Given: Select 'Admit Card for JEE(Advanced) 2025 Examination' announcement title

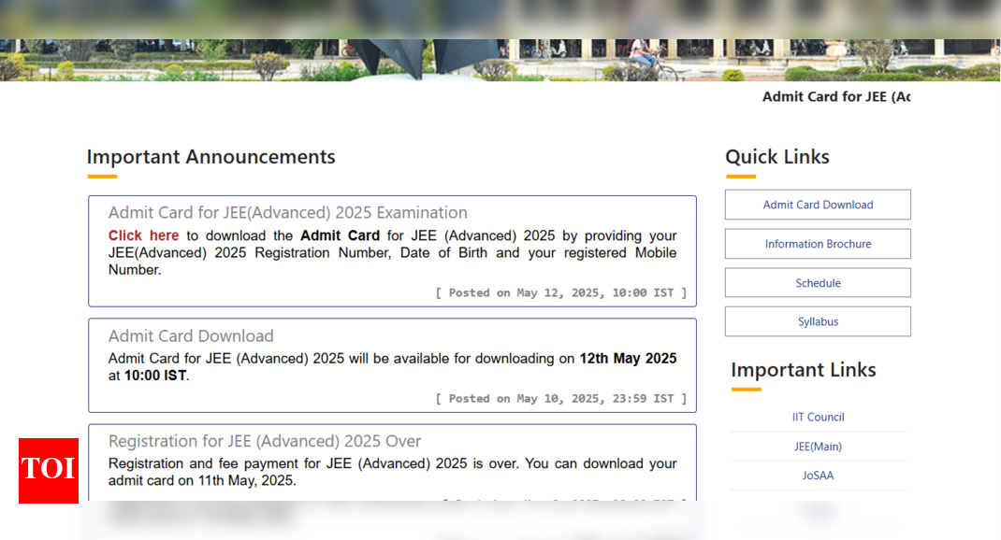Looking at the screenshot, I should point(287,213).
